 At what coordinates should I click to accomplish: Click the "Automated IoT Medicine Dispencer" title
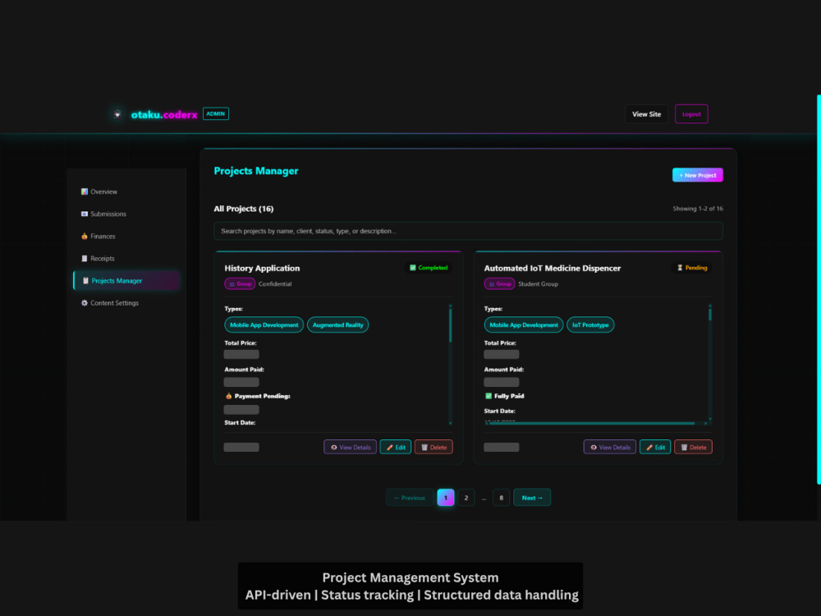pos(553,269)
